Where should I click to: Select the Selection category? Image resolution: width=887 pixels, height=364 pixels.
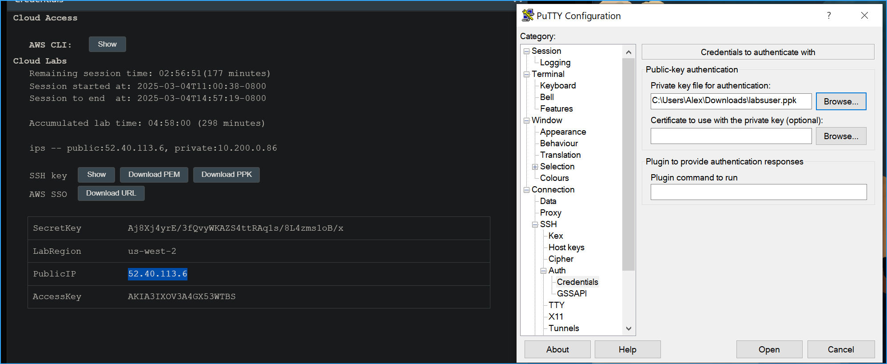click(557, 167)
